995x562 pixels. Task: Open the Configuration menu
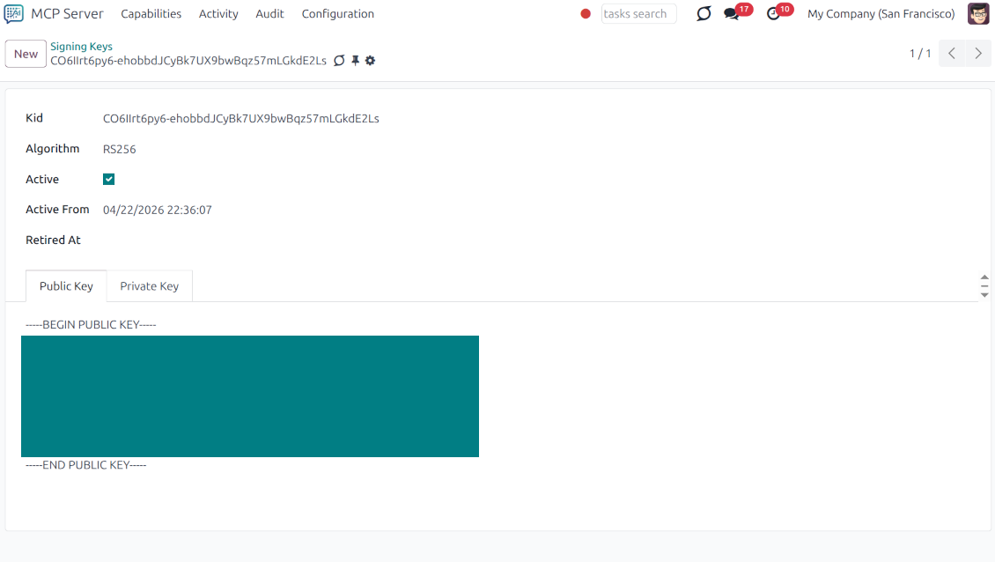coord(337,13)
